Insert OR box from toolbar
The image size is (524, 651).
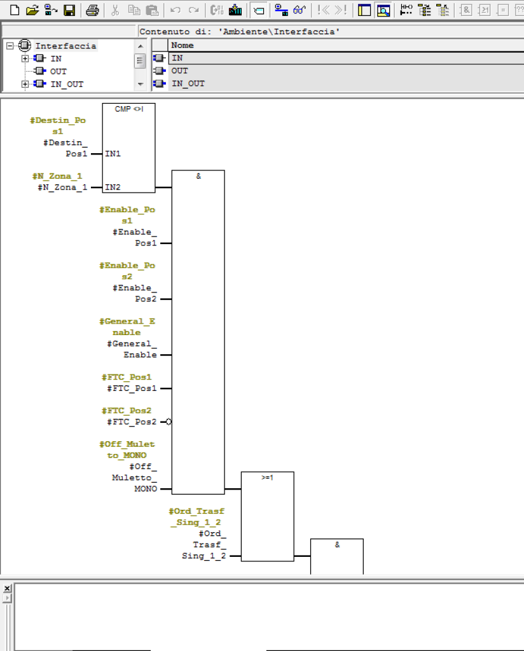484,10
